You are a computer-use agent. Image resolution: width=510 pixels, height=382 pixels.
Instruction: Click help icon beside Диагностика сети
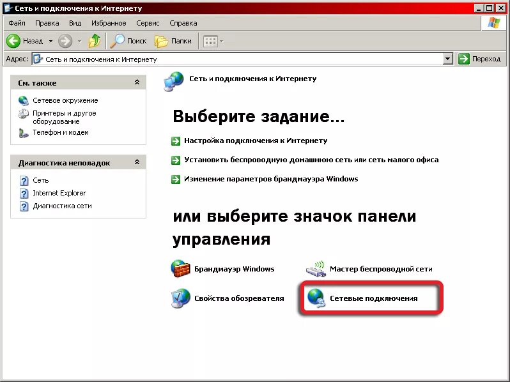(x=24, y=206)
